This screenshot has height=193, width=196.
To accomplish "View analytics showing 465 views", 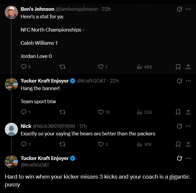I will coord(144,67).
